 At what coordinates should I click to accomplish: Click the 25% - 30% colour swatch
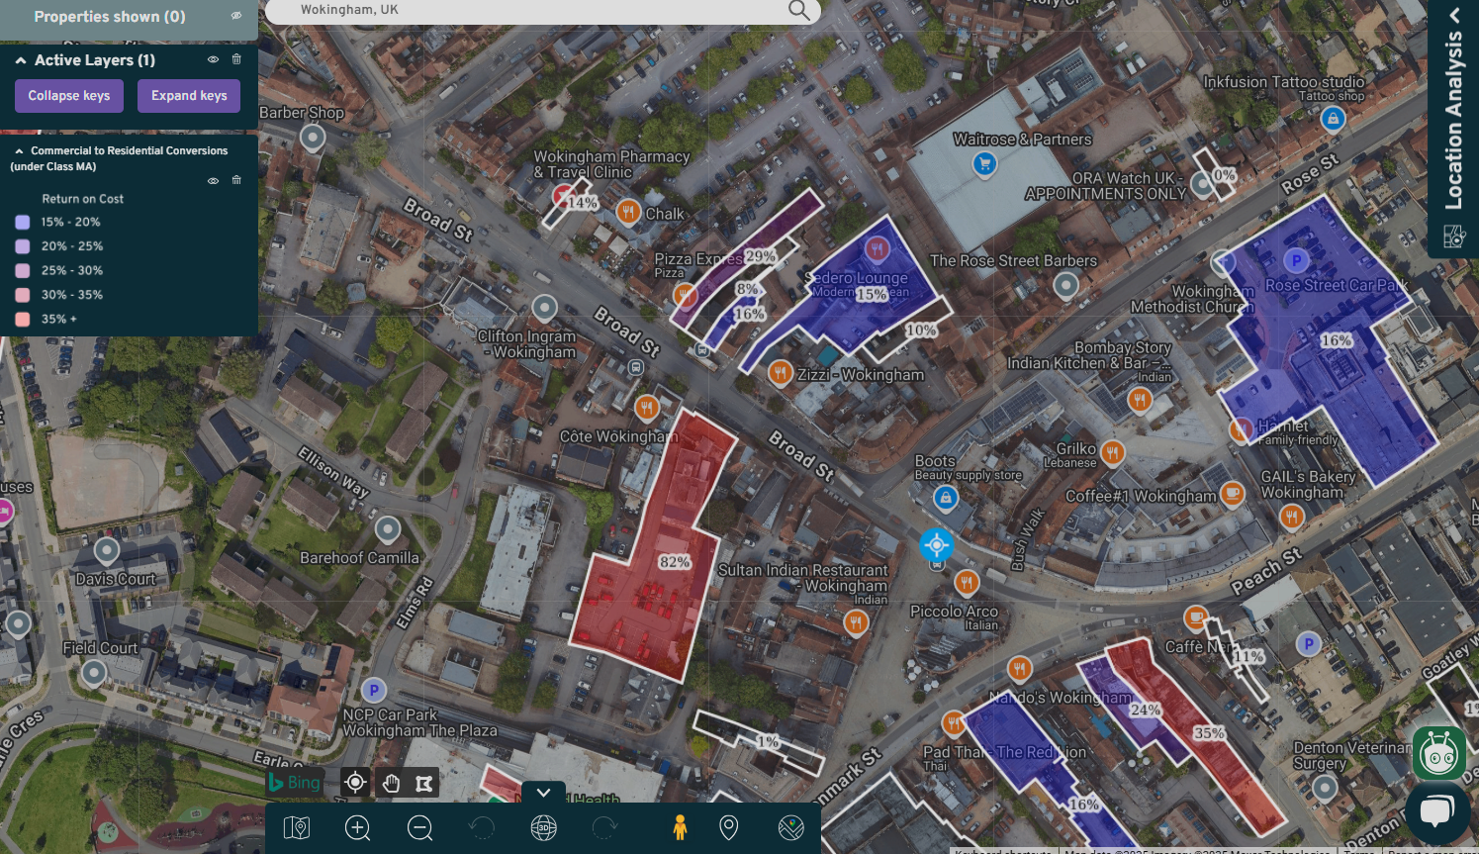tap(23, 270)
